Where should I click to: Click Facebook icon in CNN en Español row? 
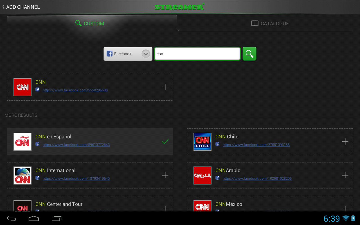37,144
